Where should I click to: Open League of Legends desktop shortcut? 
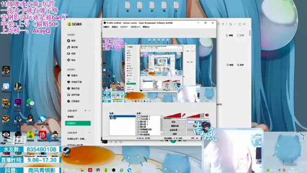point(18,87)
